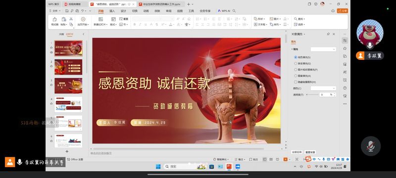396x178 pixels.
Task: Pin the object properties panel
Action: click(x=328, y=34)
